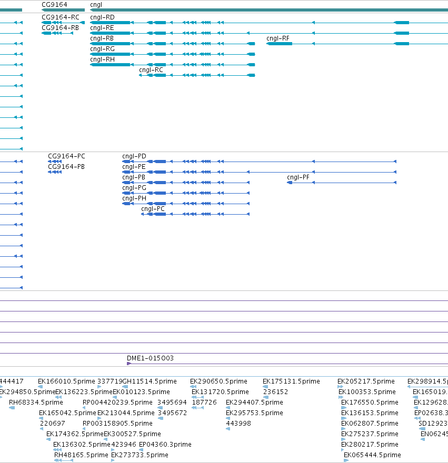The width and height of the screenshot is (448, 463).
Task: Click EST EK176550.5prime
Action: tap(370, 402)
